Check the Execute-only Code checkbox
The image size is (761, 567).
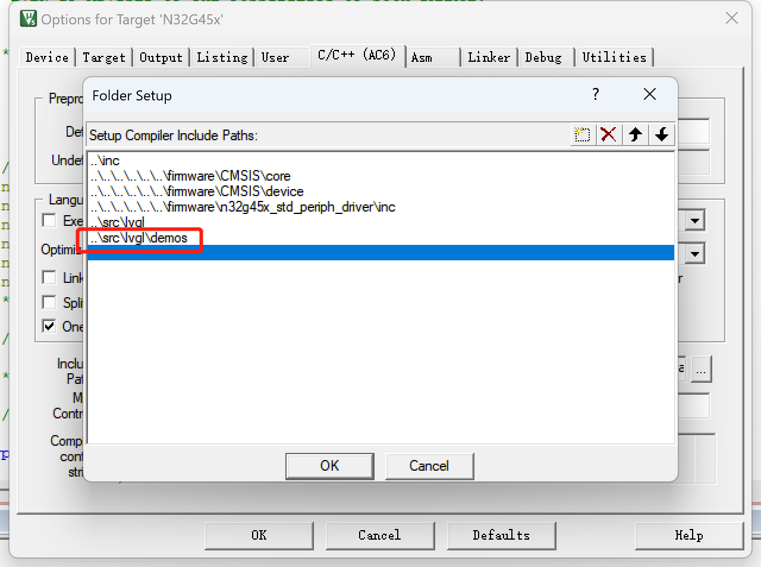point(49,220)
